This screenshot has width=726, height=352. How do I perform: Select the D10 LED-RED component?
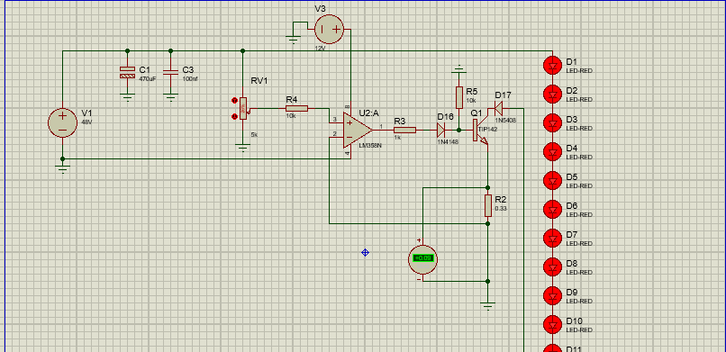tap(552, 324)
